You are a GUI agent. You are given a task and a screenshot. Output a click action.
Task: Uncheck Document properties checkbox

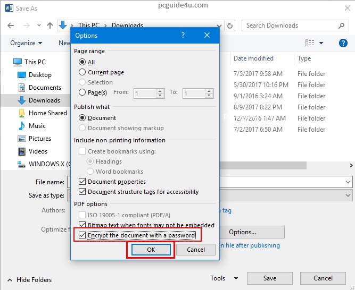82,182
